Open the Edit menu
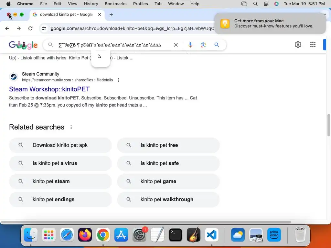This screenshot has width=331, height=248. (57, 4)
